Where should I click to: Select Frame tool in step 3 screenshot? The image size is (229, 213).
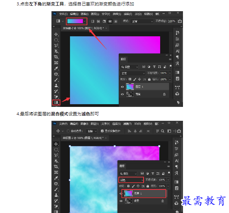pos(56,63)
